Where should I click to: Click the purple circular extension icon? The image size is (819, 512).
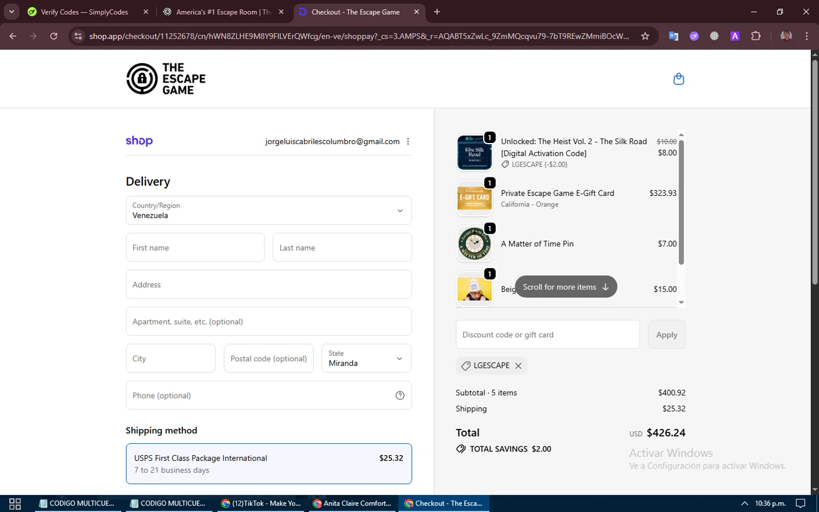pyautogui.click(x=694, y=36)
